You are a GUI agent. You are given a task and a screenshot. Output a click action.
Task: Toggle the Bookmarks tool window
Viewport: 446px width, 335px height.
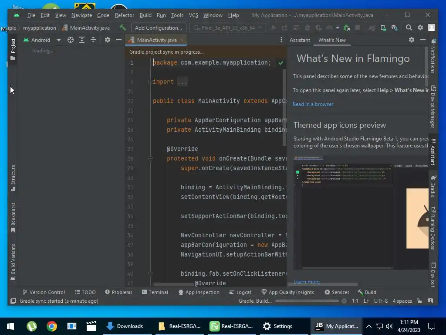pyautogui.click(x=13, y=217)
